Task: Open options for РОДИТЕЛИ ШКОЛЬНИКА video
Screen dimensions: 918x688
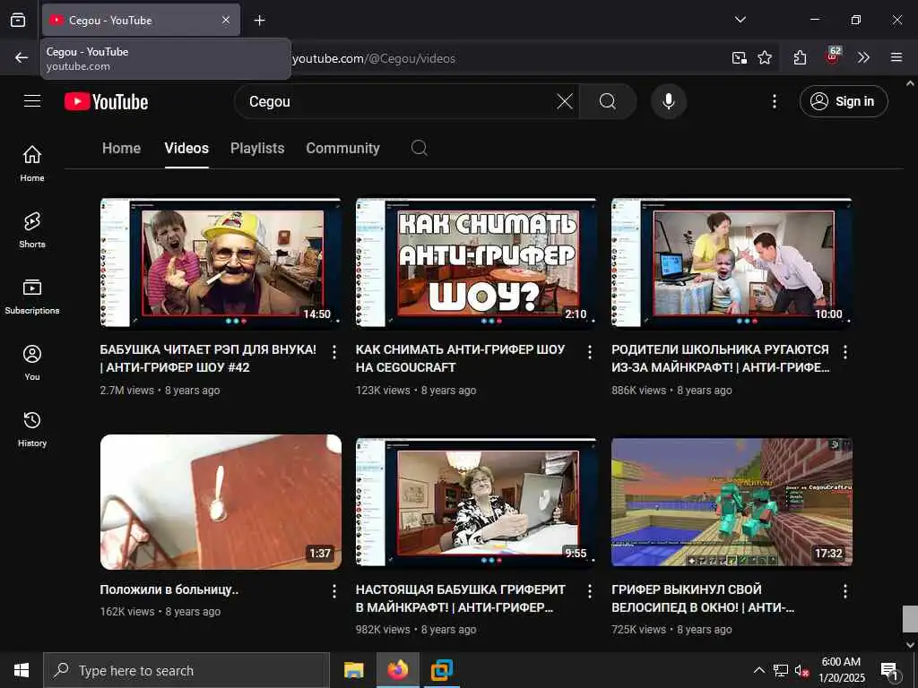Action: coord(845,351)
